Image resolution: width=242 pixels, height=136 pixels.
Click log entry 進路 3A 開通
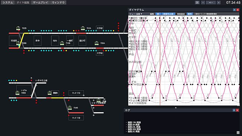coord(133,125)
